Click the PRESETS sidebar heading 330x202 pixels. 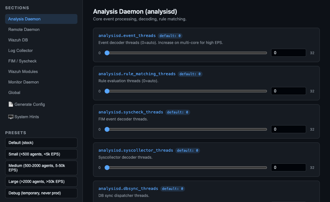pyautogui.click(x=16, y=133)
